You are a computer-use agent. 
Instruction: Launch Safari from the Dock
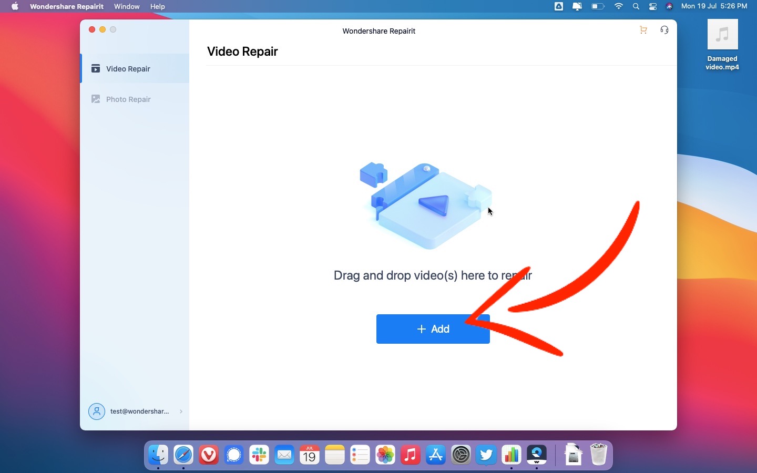(183, 455)
